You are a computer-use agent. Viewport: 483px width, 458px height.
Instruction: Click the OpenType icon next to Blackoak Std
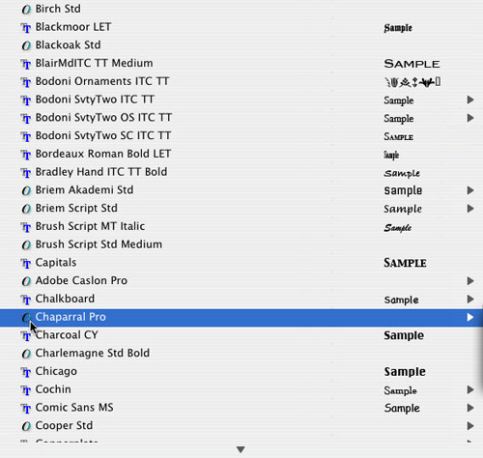pos(26,45)
